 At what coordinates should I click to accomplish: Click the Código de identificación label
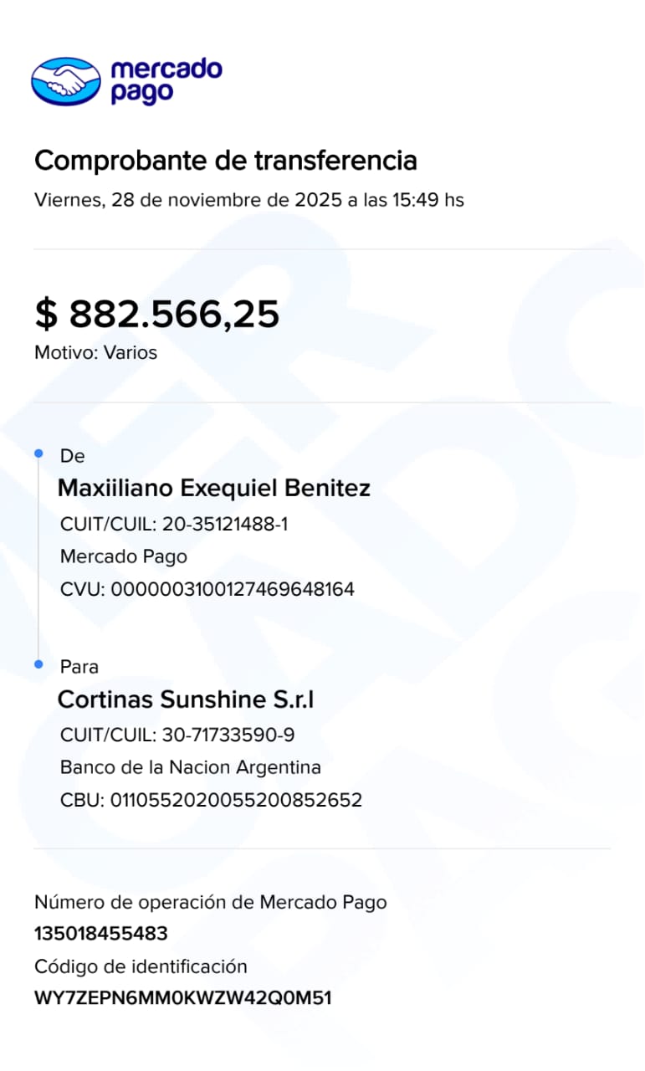pos(141,966)
